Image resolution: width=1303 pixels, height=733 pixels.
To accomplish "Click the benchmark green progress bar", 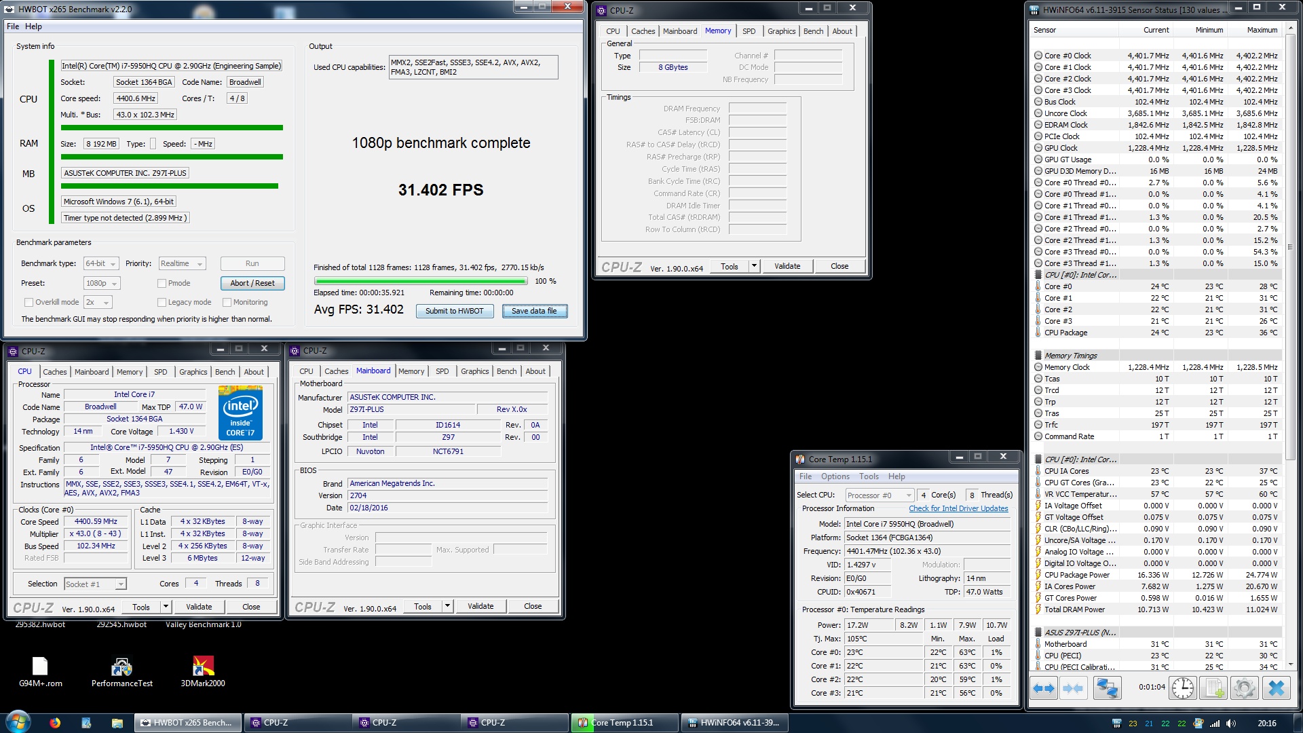I will click(421, 281).
